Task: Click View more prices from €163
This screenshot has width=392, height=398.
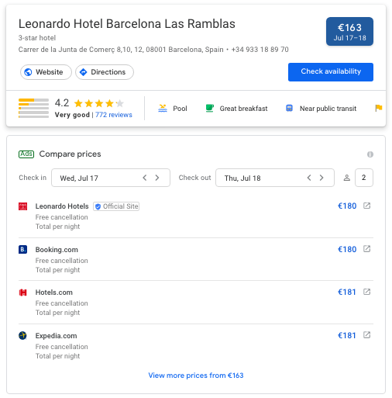Action: click(x=196, y=376)
